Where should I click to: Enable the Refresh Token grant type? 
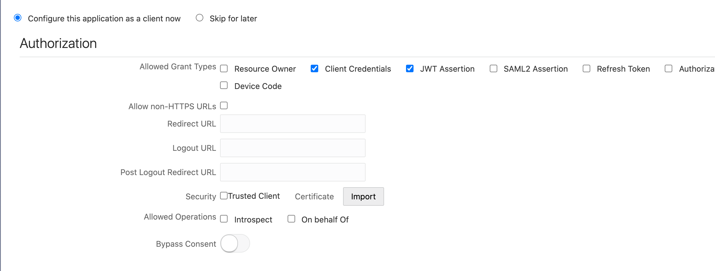point(586,68)
